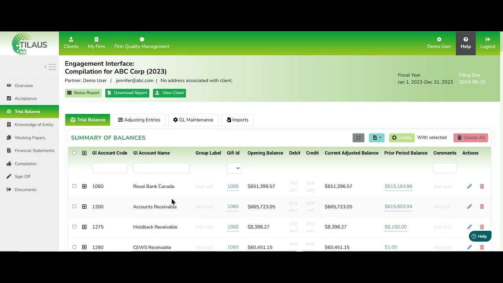Click the Gl Account Name filter field

coord(161,168)
